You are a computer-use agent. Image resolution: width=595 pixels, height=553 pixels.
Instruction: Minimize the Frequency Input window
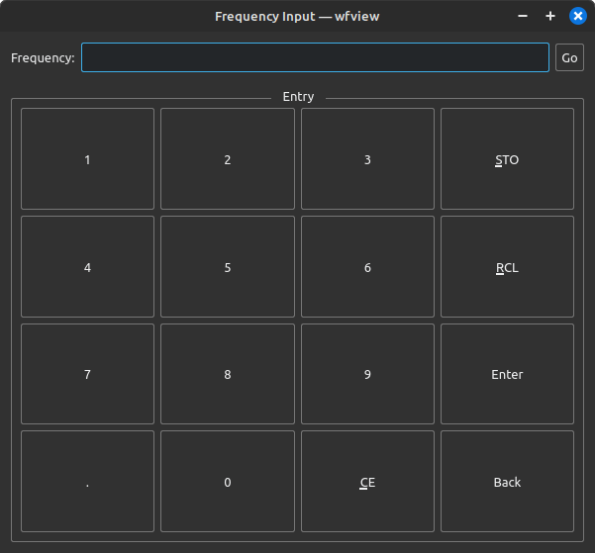coord(523,16)
